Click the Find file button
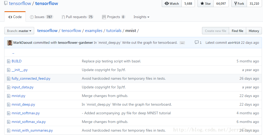The width and height of the screenshot is (263, 135). 237,31
